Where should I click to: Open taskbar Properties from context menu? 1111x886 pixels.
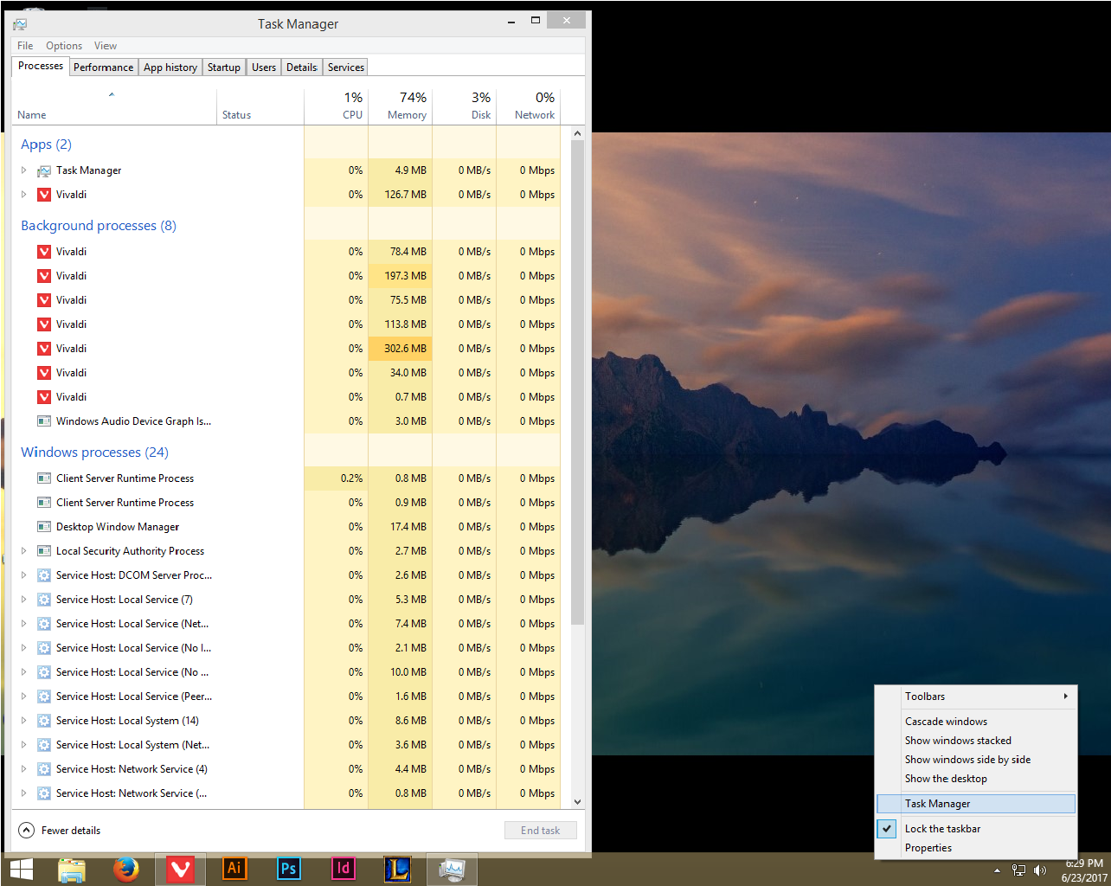coord(976,848)
